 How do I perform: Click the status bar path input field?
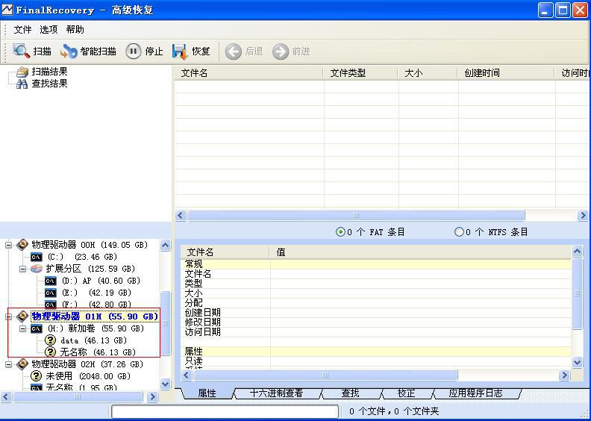[225, 411]
